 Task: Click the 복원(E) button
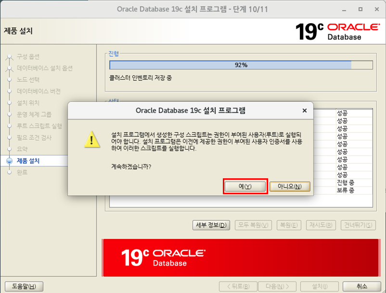[289, 225]
